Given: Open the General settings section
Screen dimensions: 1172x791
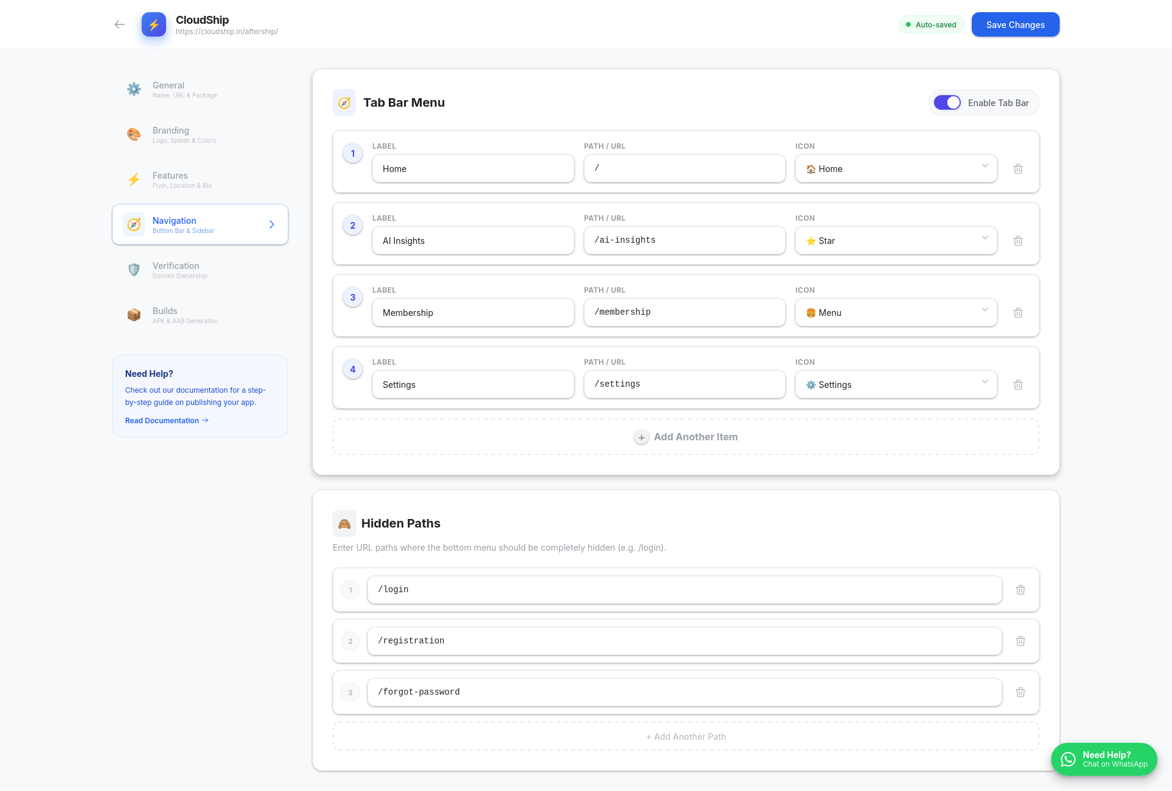Looking at the screenshot, I should click(134, 89).
